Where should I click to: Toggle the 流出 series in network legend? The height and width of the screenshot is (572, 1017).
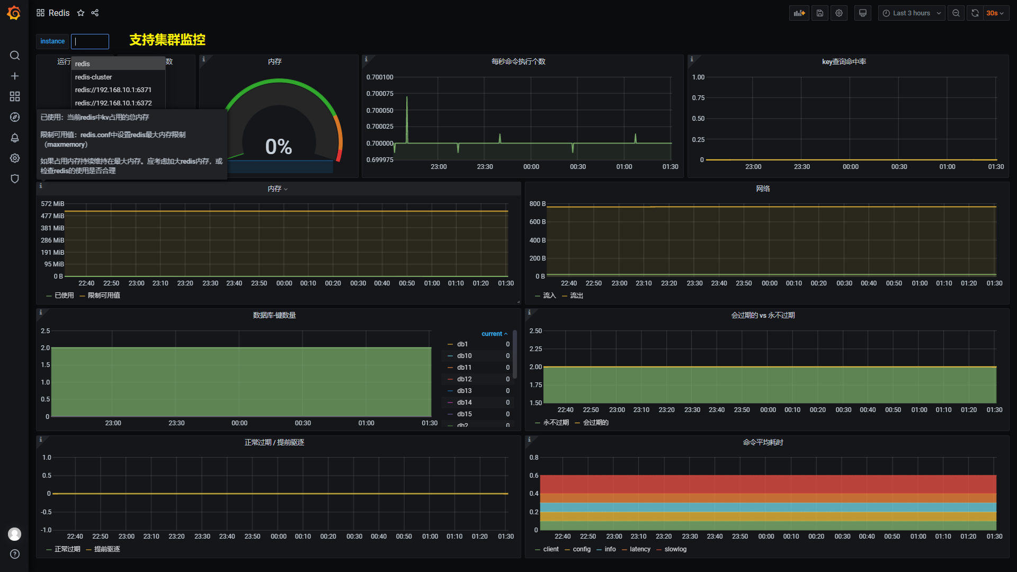(576, 296)
